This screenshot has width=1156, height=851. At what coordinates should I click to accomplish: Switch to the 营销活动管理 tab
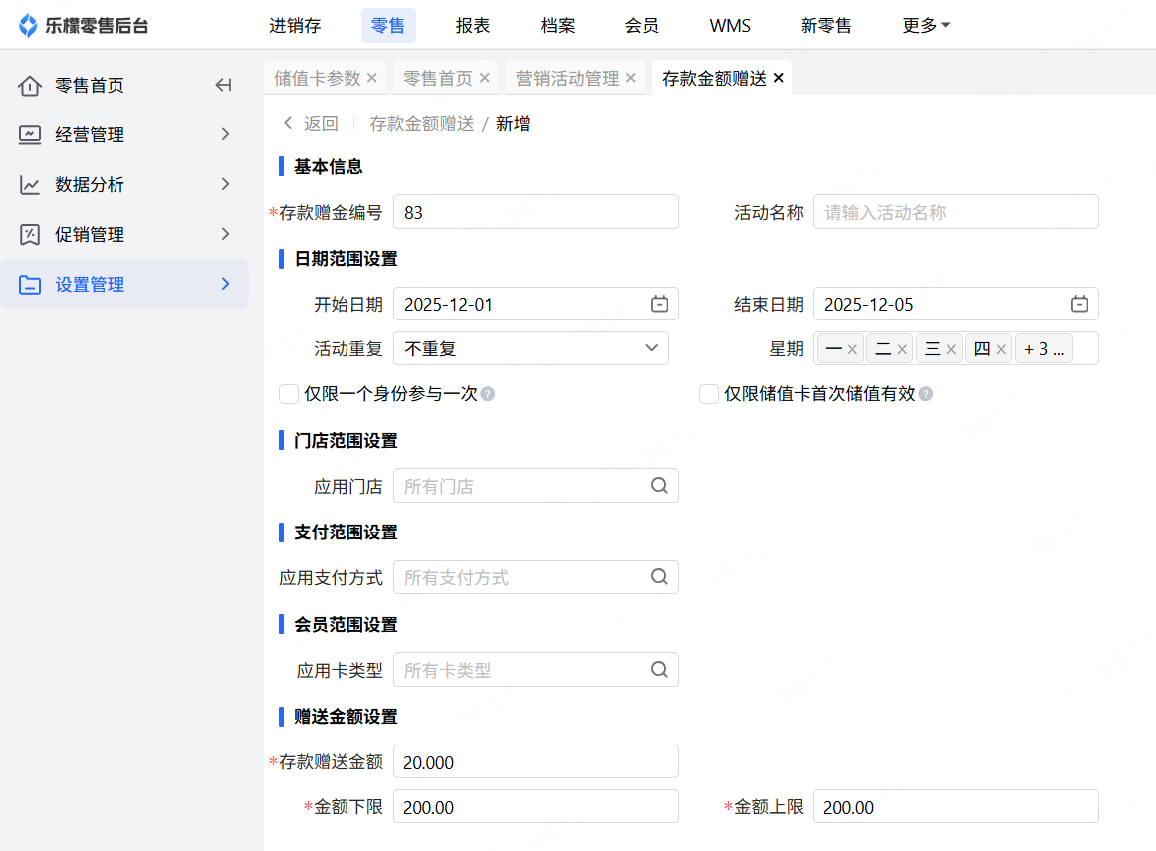pos(568,78)
